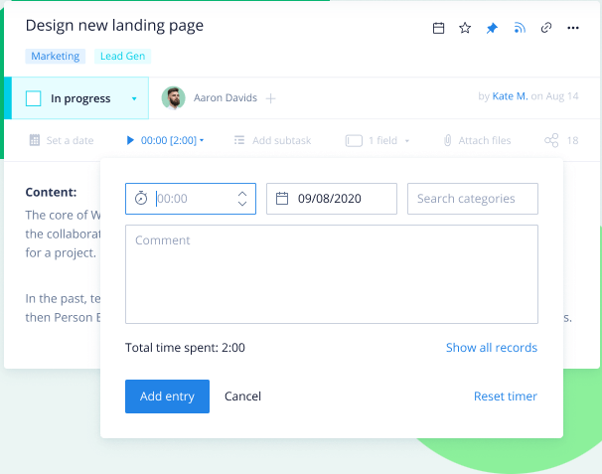
Task: Check the task completion checkbox
Action: (x=34, y=98)
